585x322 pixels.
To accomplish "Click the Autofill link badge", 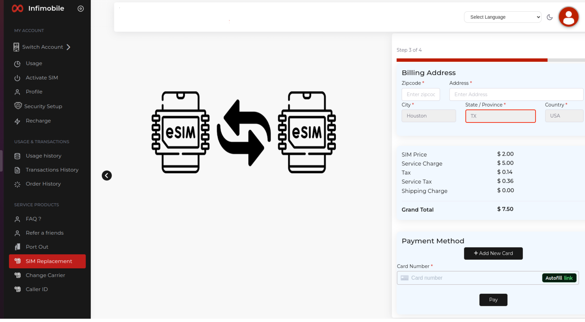I will (559, 278).
